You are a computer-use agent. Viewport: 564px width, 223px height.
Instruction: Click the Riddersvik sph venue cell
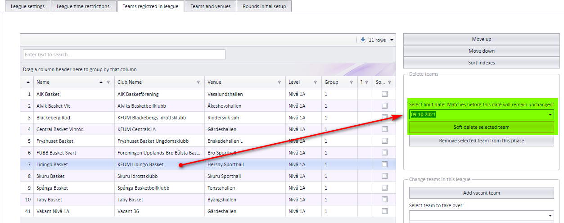(245, 118)
